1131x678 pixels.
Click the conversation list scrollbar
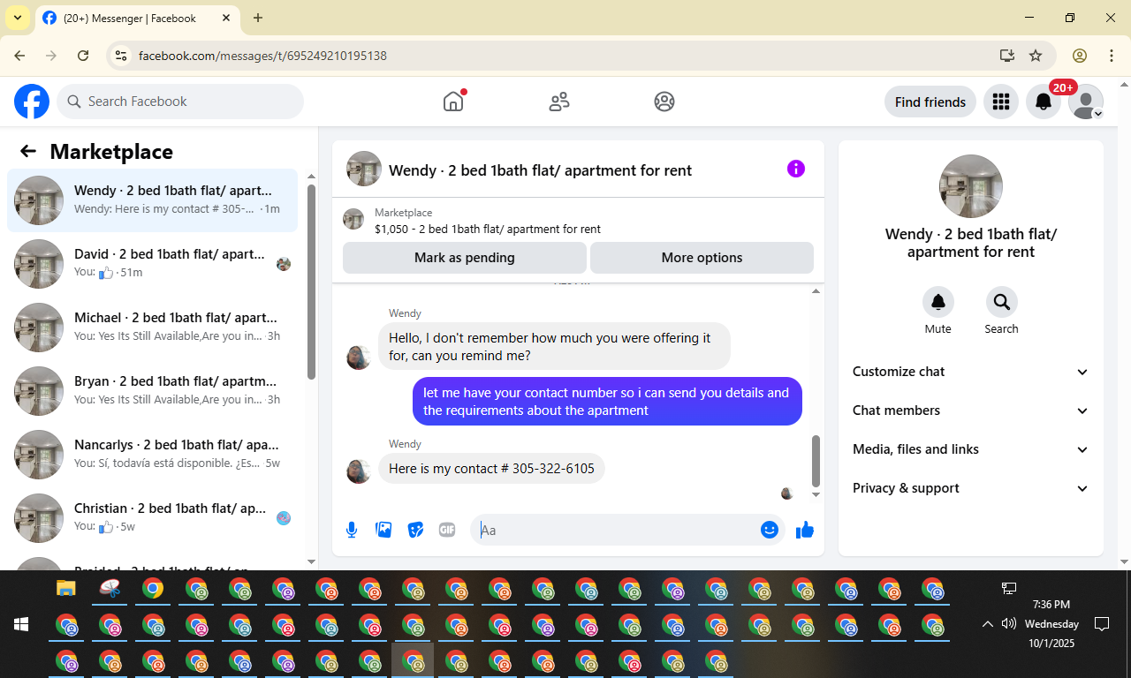tap(311, 282)
